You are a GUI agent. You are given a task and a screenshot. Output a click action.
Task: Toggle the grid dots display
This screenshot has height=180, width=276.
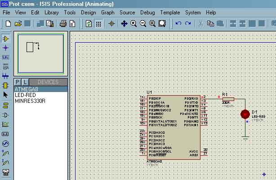coord(98,23)
